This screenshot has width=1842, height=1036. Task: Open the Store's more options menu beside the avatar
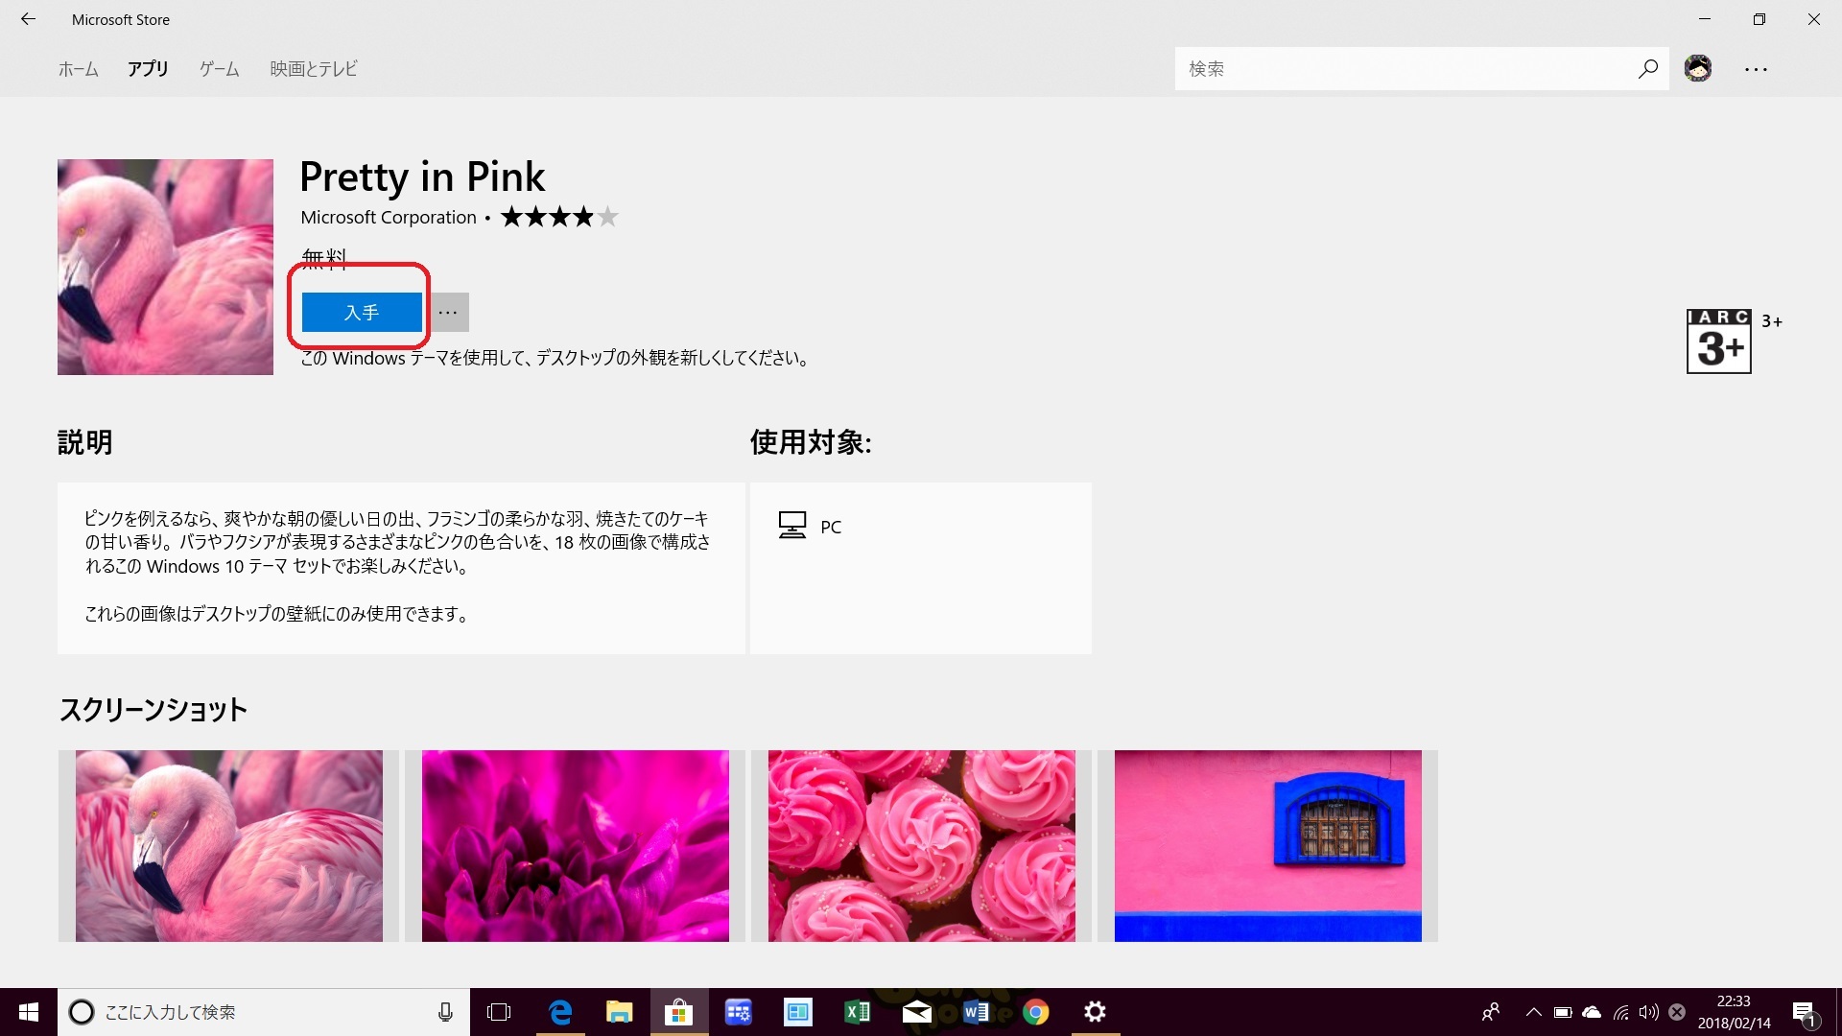[1756, 69]
